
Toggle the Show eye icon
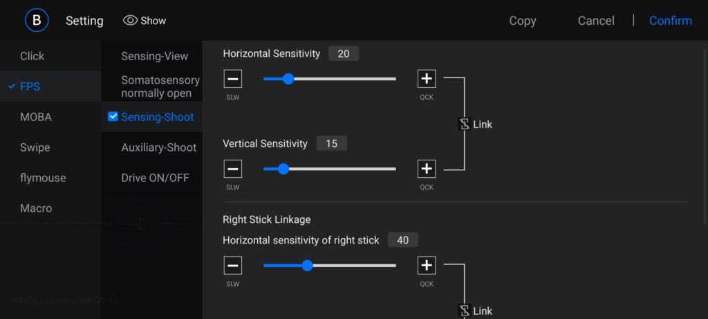130,20
